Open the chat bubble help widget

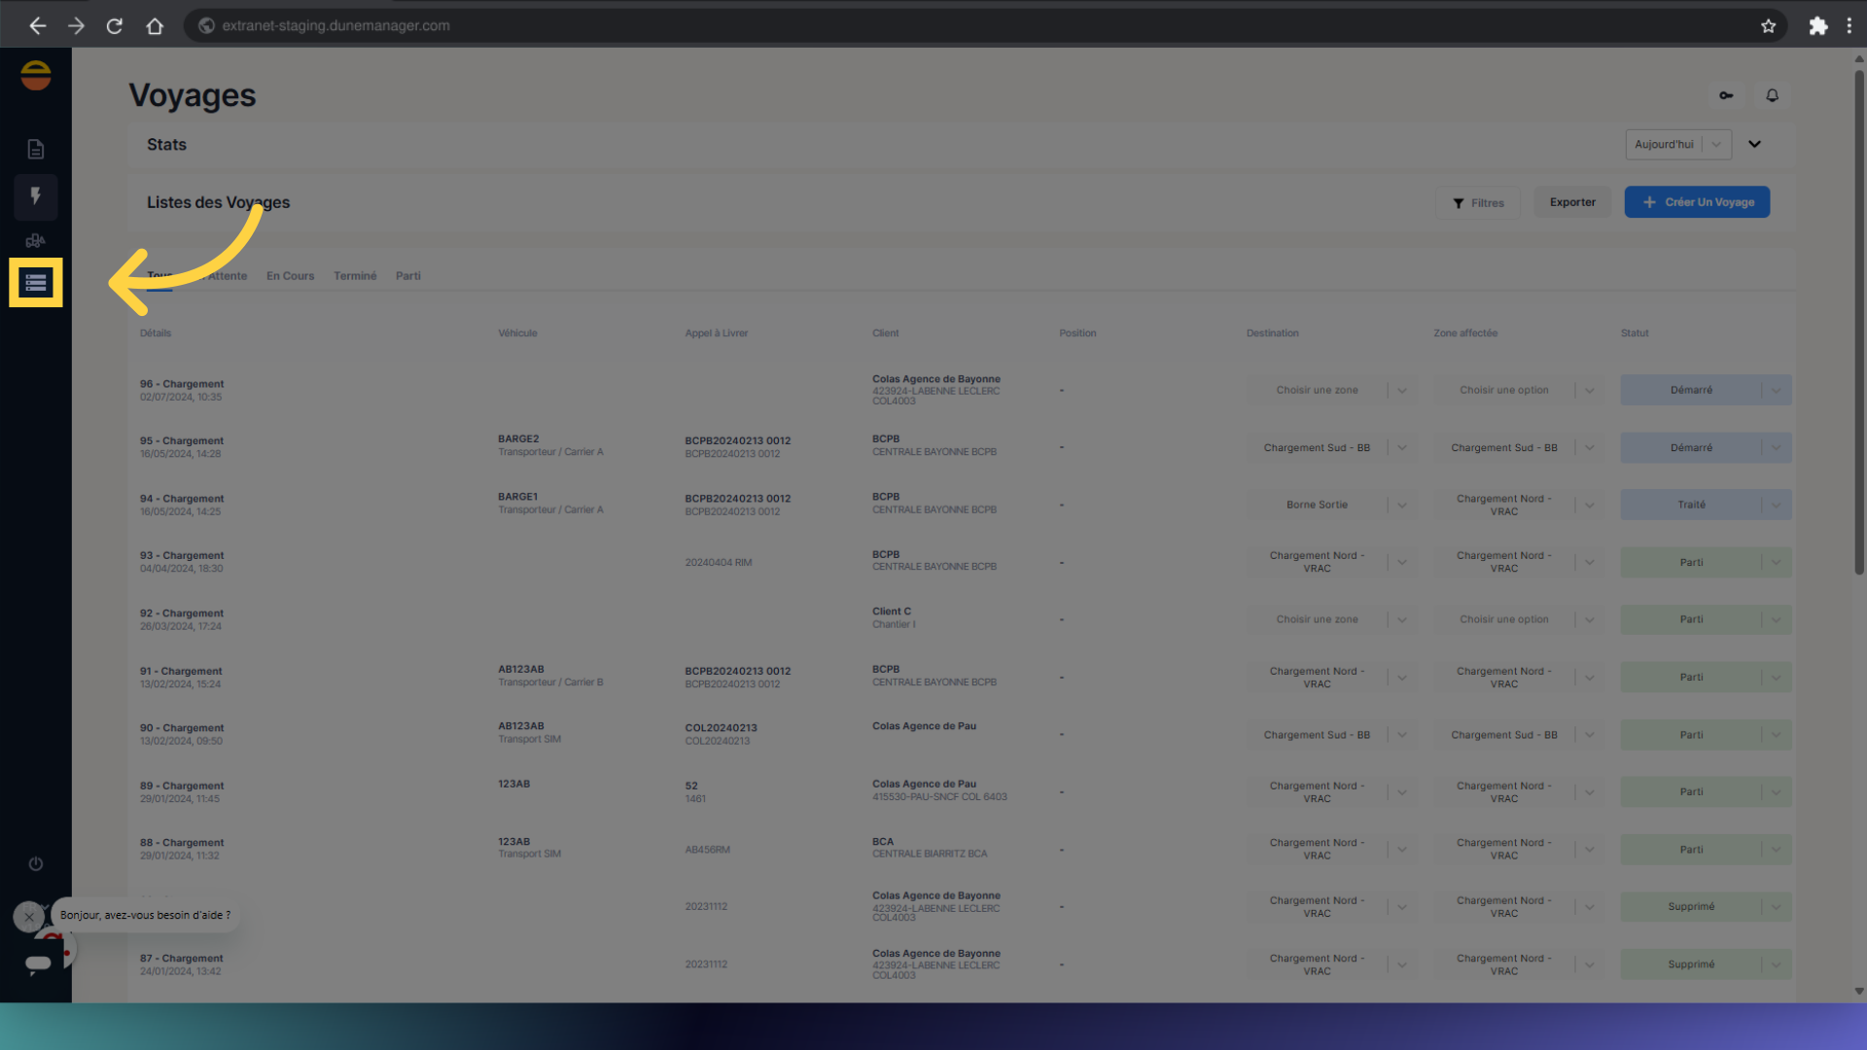(x=38, y=963)
